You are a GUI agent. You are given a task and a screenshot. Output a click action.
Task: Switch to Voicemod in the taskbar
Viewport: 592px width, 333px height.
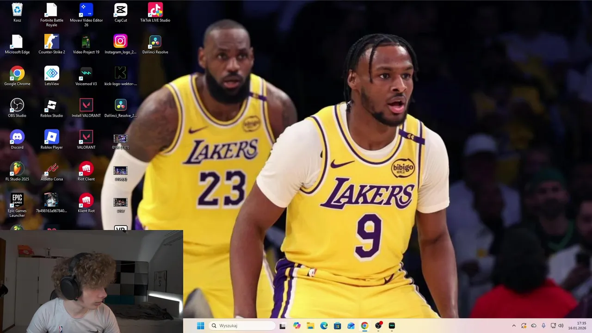pos(392,326)
